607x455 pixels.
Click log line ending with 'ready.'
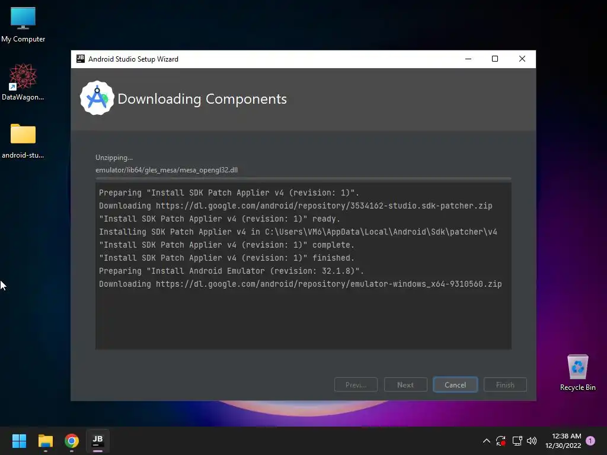coord(219,219)
